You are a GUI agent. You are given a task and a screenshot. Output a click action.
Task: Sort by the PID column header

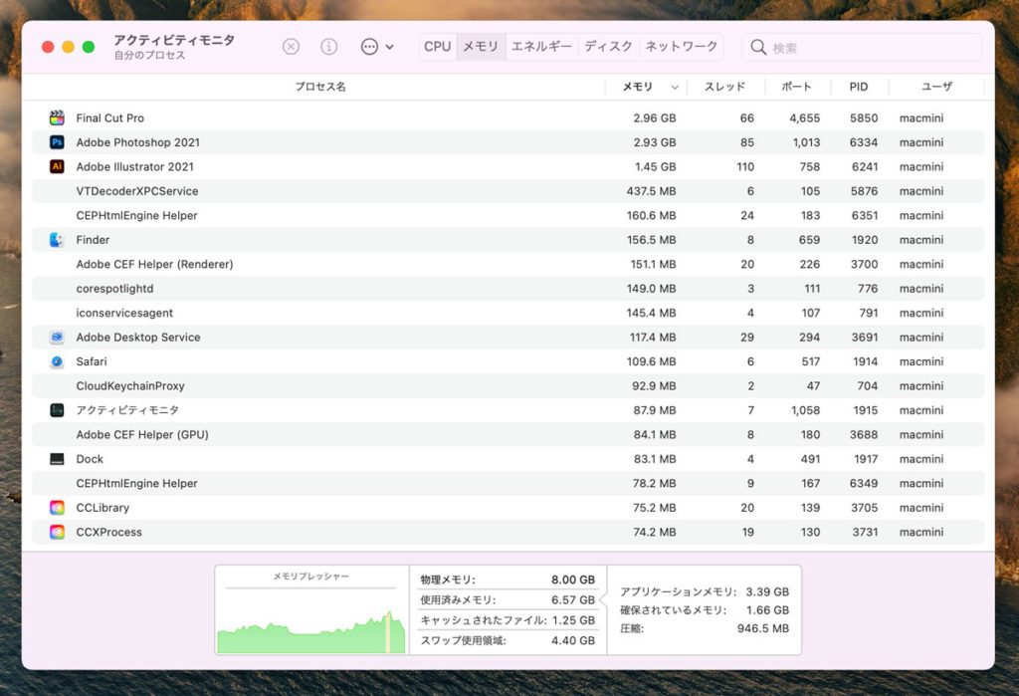pyautogui.click(x=859, y=87)
